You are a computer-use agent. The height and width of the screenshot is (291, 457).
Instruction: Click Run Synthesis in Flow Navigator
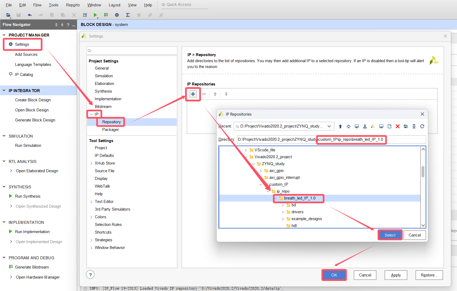click(x=28, y=196)
